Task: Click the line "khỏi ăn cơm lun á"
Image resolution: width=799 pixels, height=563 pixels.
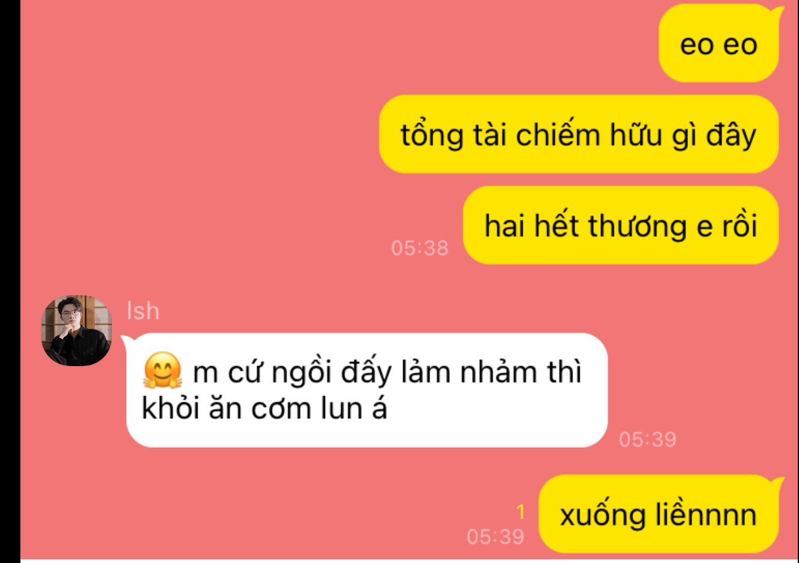Action: [264, 409]
